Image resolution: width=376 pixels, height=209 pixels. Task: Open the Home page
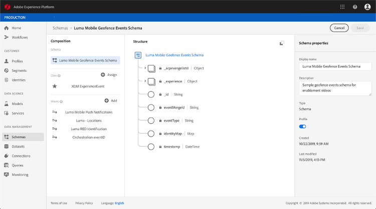(x=17, y=28)
